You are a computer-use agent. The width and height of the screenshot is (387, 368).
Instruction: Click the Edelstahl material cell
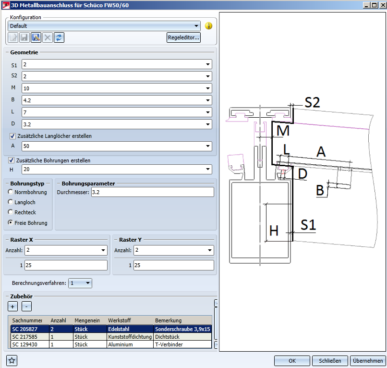[x=130, y=329]
